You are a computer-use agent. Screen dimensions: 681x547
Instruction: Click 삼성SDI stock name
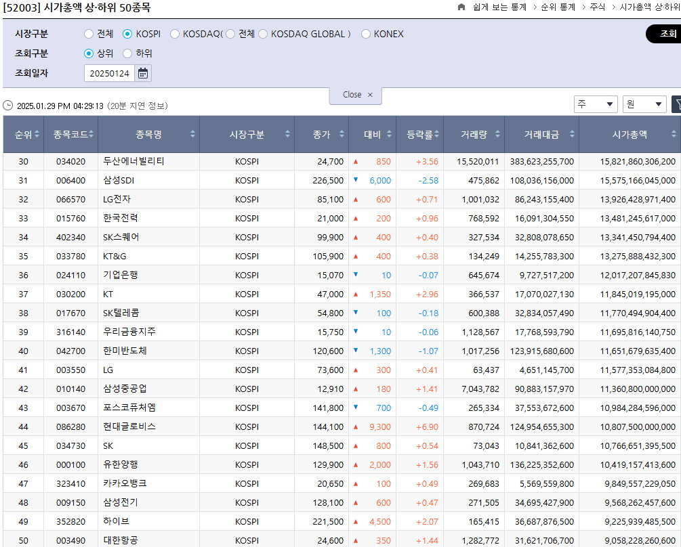tap(119, 181)
